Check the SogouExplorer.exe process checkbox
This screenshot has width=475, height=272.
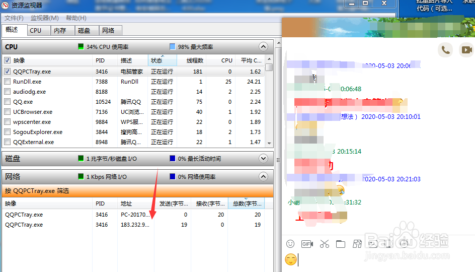7,132
